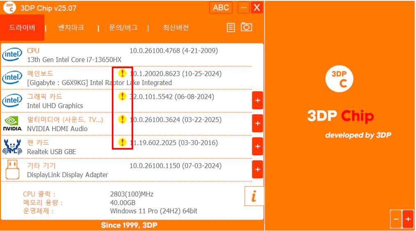Close the 3DP Chip window
416x231 pixels.
(257, 7)
